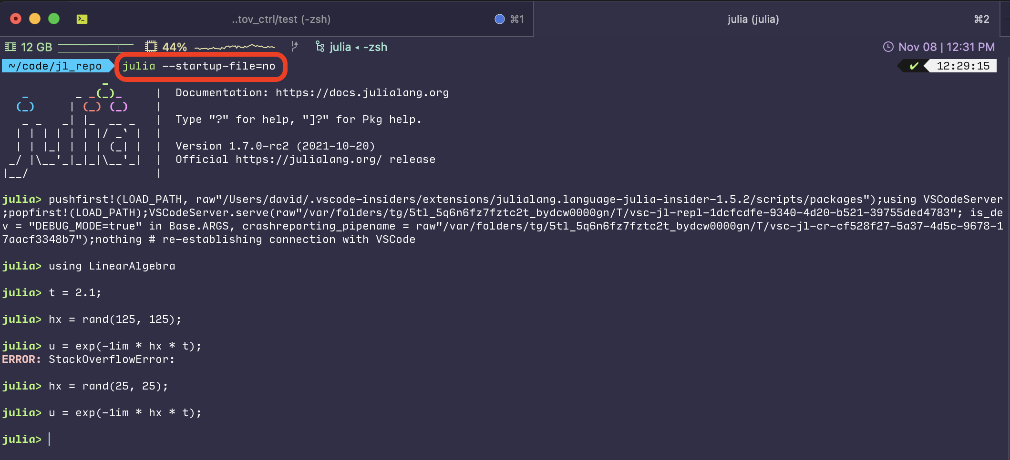Click the RAM usage progress bar
The height and width of the screenshot is (460, 1010).
pyautogui.click(x=95, y=47)
